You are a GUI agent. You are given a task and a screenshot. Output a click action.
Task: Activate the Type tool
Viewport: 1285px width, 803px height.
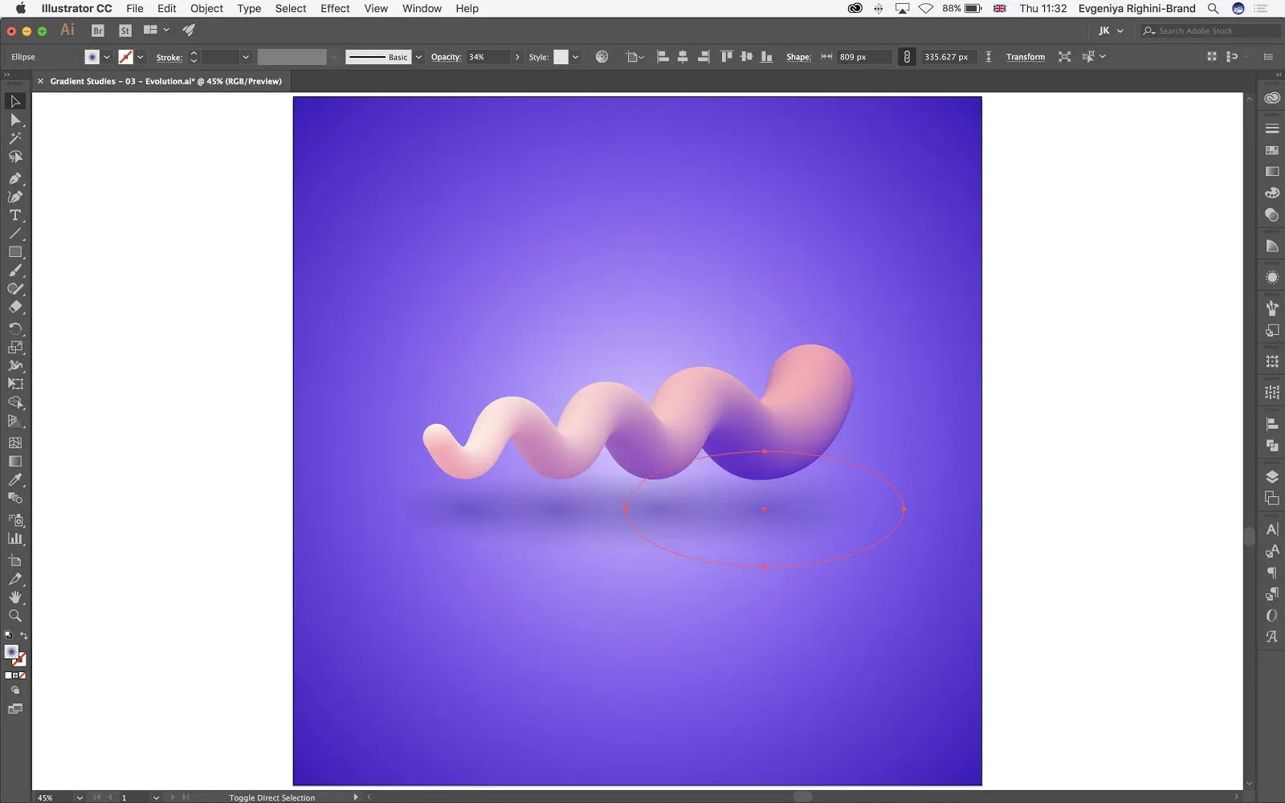(14, 215)
